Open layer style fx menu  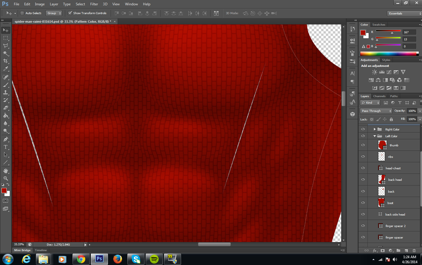tap(375, 251)
